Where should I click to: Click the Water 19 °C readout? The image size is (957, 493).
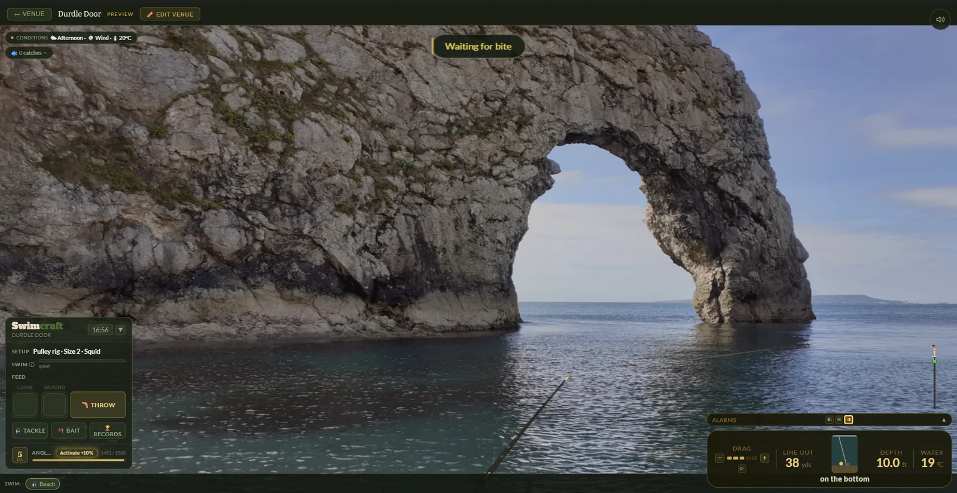click(932, 459)
